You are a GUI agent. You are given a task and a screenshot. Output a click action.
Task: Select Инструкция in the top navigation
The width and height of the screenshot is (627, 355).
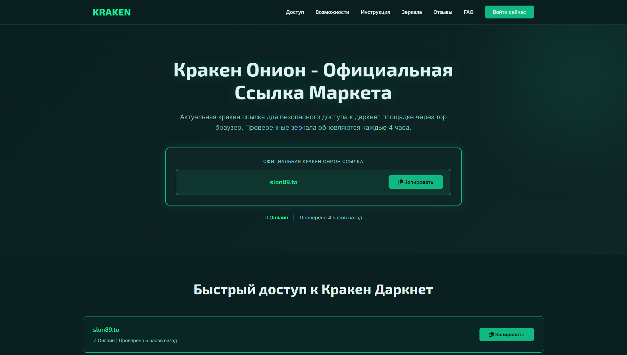click(375, 12)
